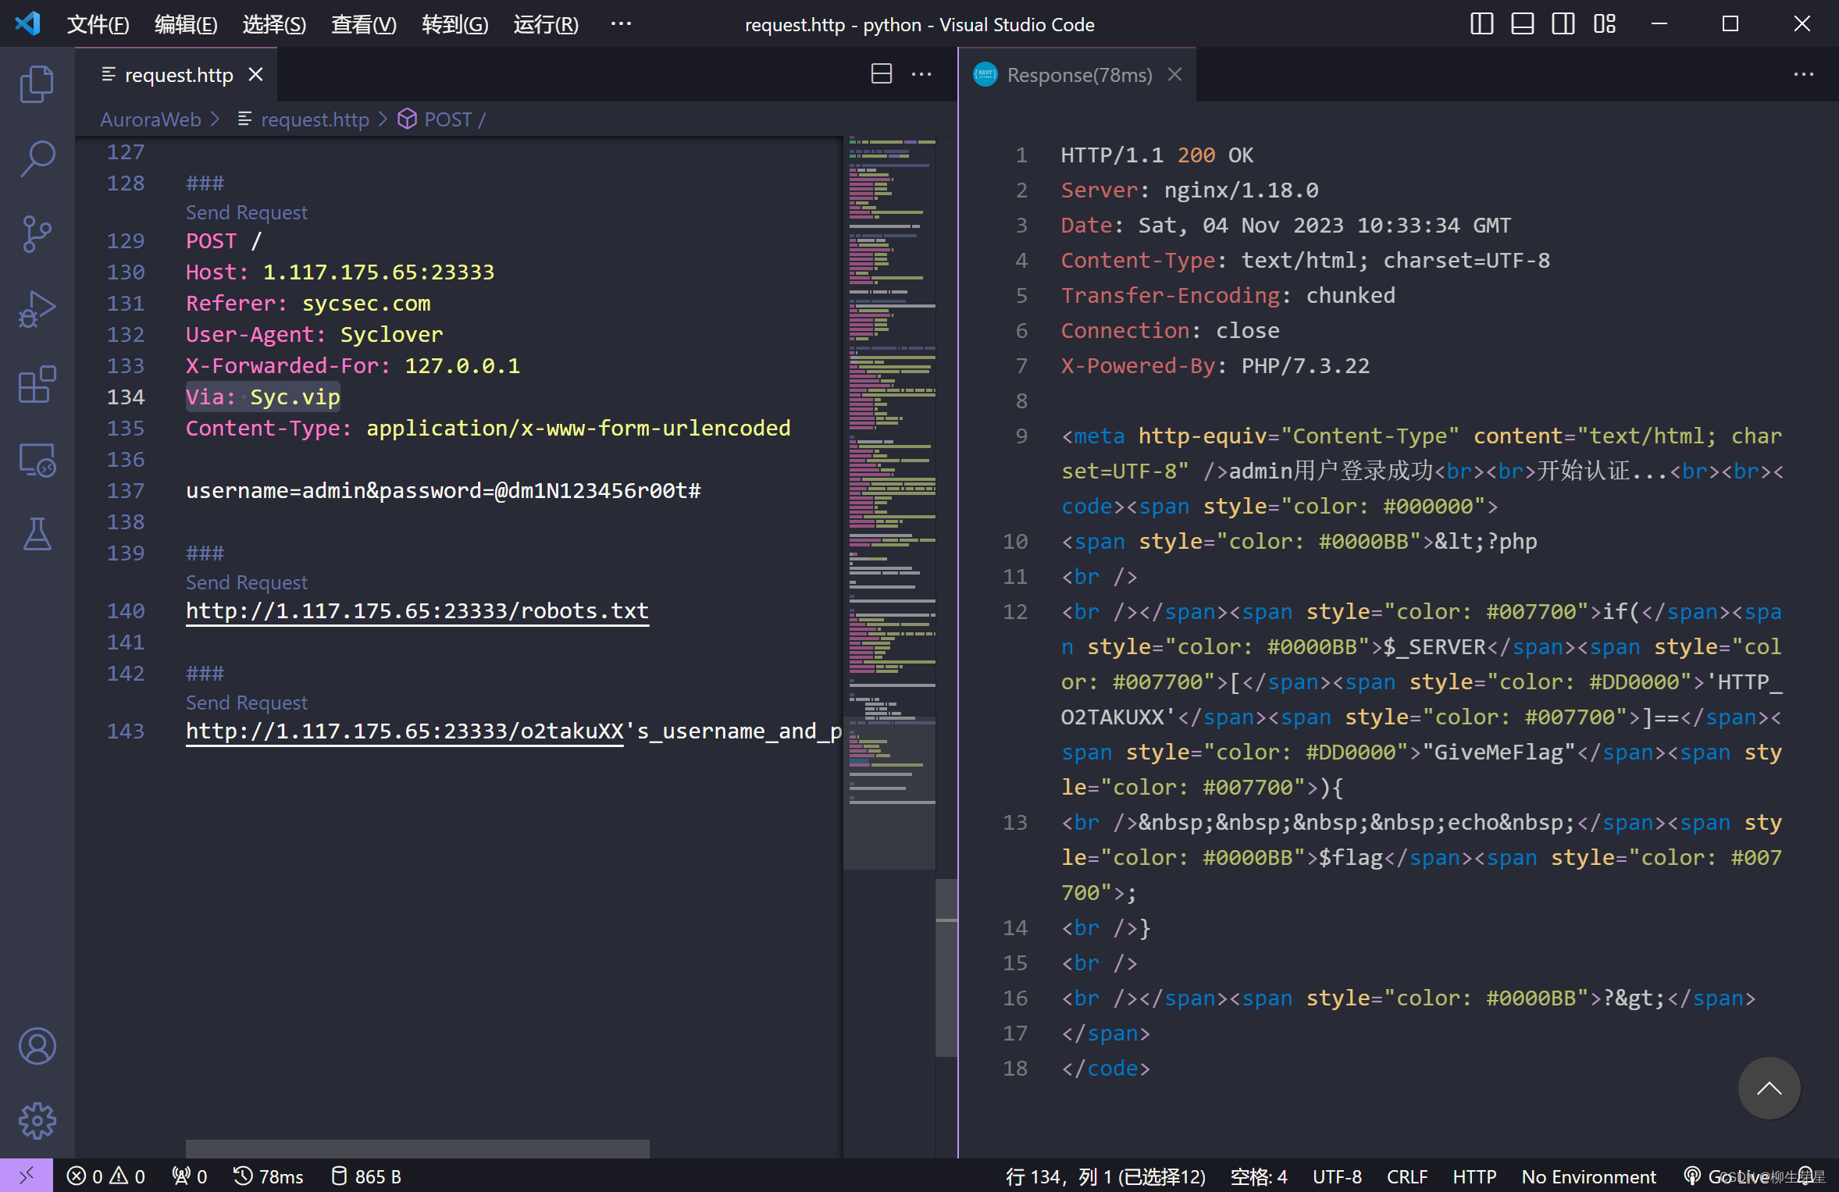Click the remote window indicator in status bar
Image resolution: width=1839 pixels, height=1192 pixels.
coord(26,1176)
